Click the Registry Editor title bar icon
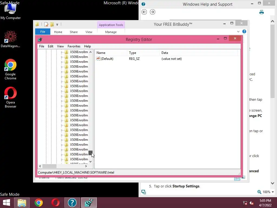The height and width of the screenshot is (208, 277). pyautogui.click(x=40, y=40)
